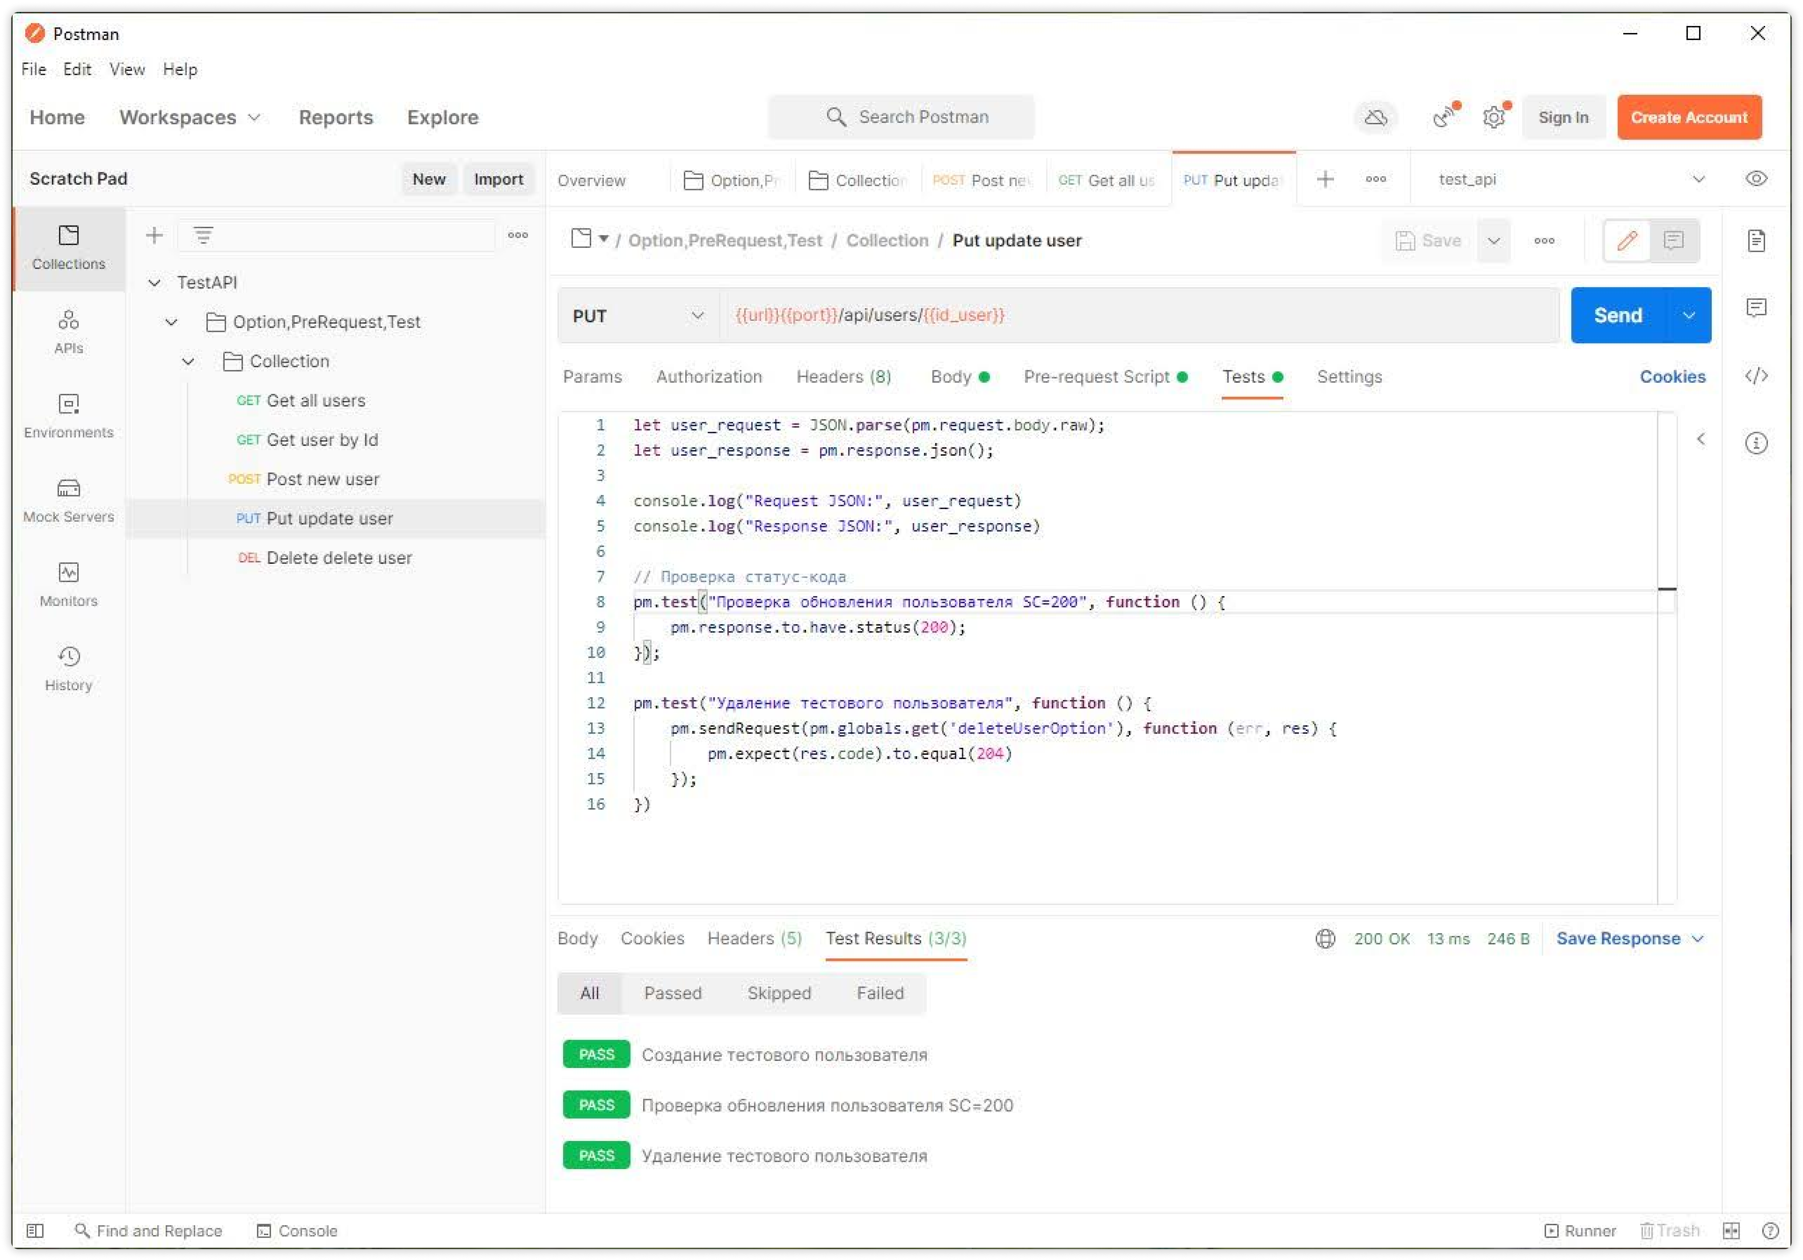Open the APIs sidebar panel
This screenshot has height=1260, width=1803.
tap(68, 332)
